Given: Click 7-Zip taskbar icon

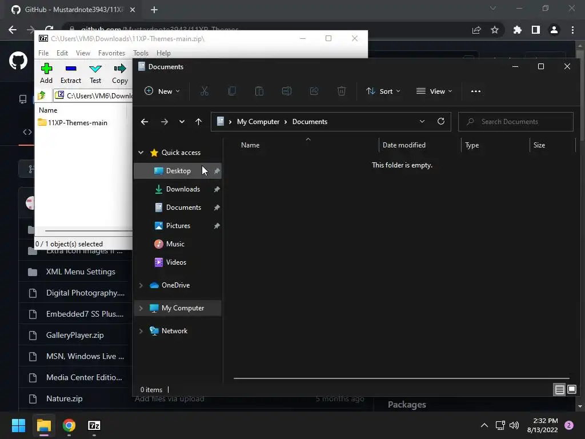Looking at the screenshot, I should coord(94,425).
